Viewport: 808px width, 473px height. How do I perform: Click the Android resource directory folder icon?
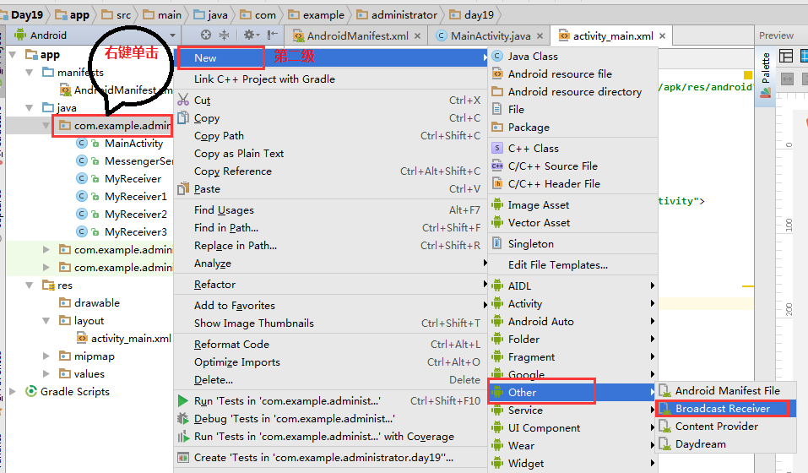pyautogui.click(x=497, y=92)
